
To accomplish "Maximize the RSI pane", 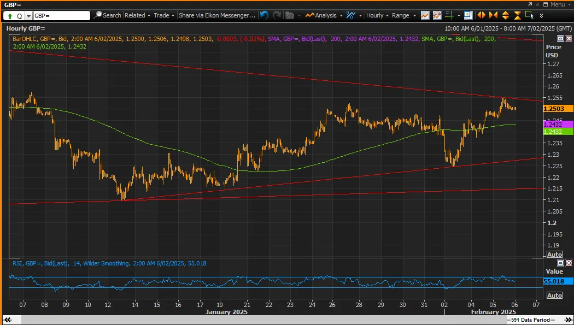I will pos(560,263).
